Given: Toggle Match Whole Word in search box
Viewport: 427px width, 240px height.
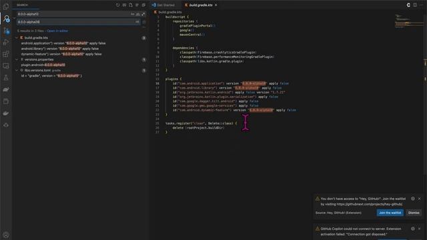Looking at the screenshot, I should [x=138, y=14].
